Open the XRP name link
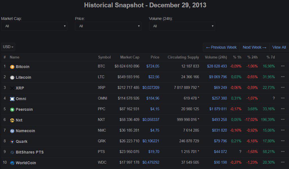Viewport: 289px width, 169px height. 20,88
